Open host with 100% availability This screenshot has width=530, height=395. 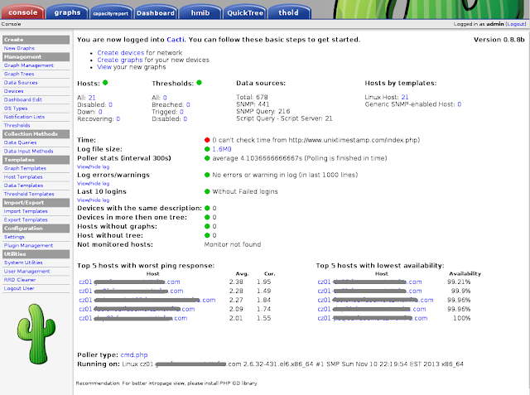click(373, 318)
